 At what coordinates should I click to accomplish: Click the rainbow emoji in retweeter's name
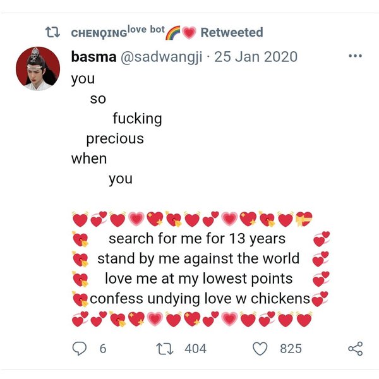click(x=173, y=32)
